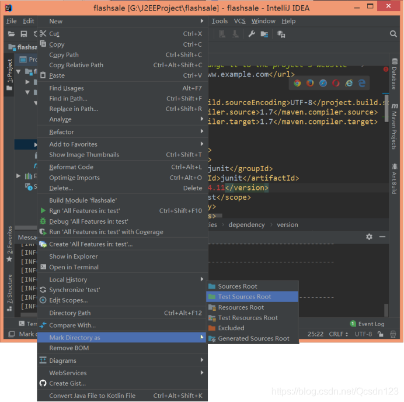Toggle file read-only lock icon in status bar
Viewport: 404px width, 402px height.
pyautogui.click(x=380, y=334)
